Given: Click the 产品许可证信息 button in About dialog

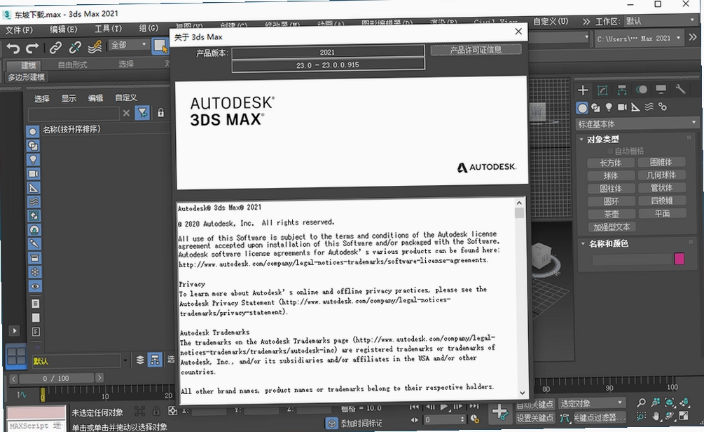Looking at the screenshot, I should click(476, 50).
